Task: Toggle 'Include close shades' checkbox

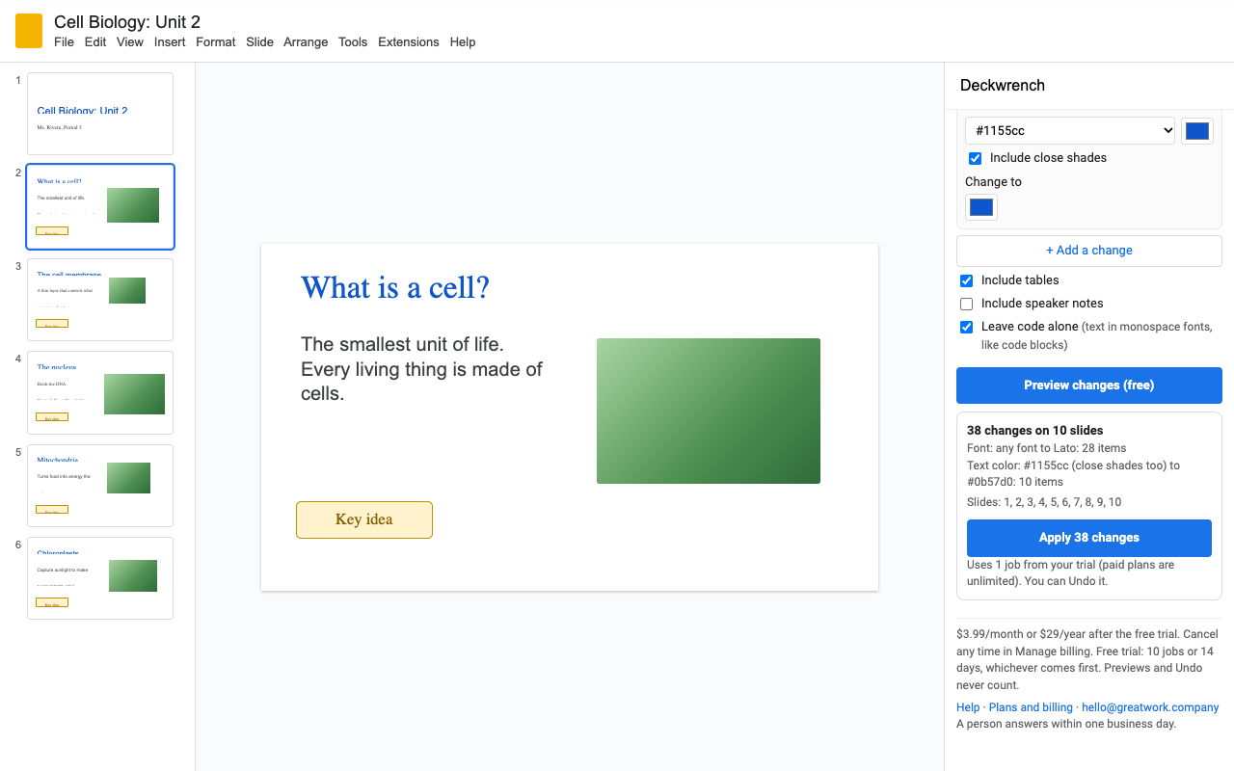Action: click(975, 158)
